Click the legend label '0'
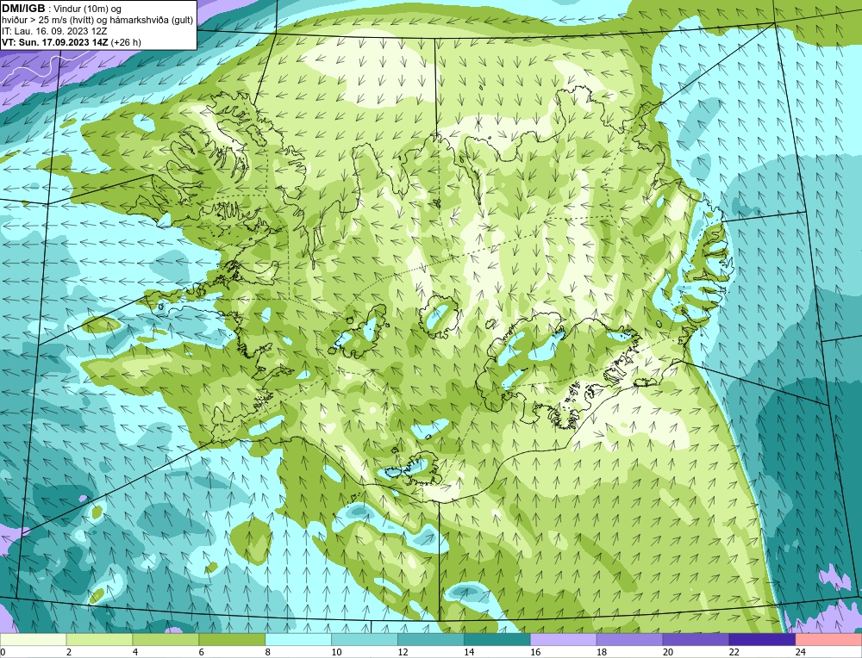Viewport: 862px width, 658px height. 3,652
